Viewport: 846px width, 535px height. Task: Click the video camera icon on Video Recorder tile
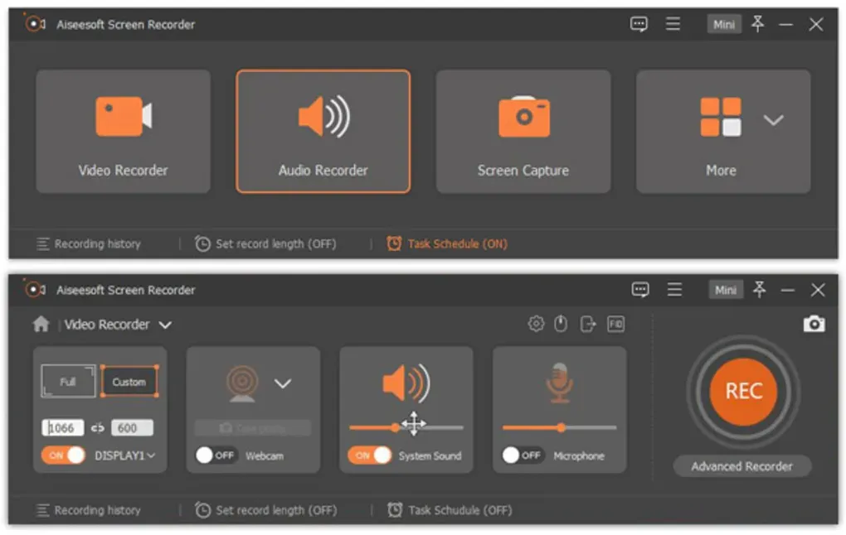pos(124,117)
